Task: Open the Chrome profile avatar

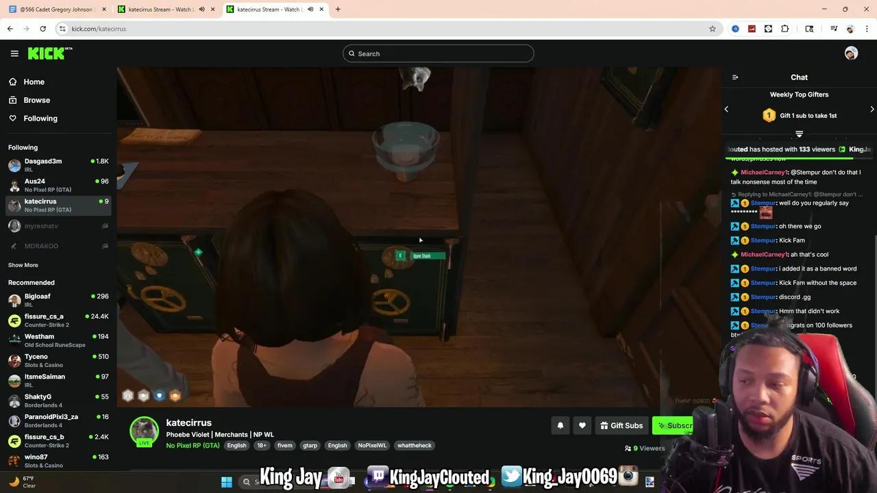Action: (850, 29)
